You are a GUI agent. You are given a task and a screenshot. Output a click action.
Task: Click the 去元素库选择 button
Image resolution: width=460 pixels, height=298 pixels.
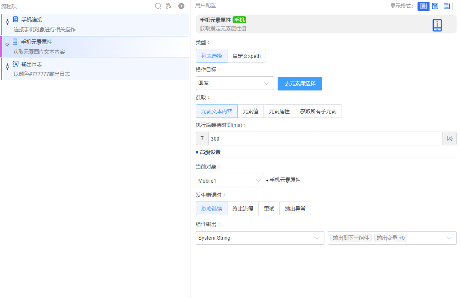300,83
